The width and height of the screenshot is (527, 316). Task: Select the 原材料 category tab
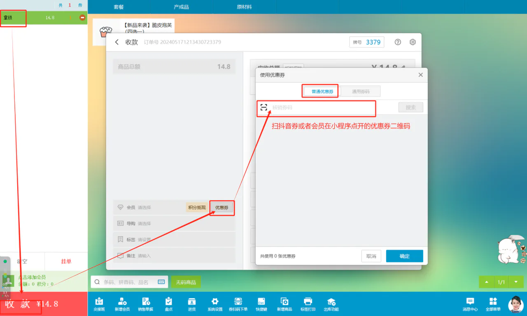coord(244,7)
